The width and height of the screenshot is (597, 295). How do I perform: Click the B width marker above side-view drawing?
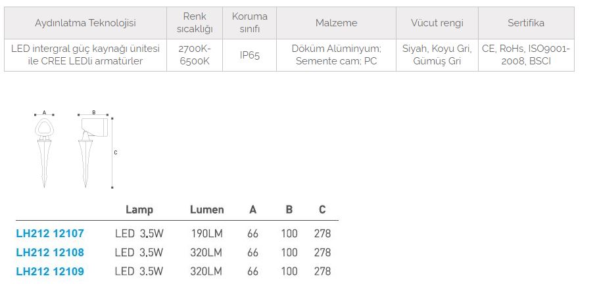94,112
